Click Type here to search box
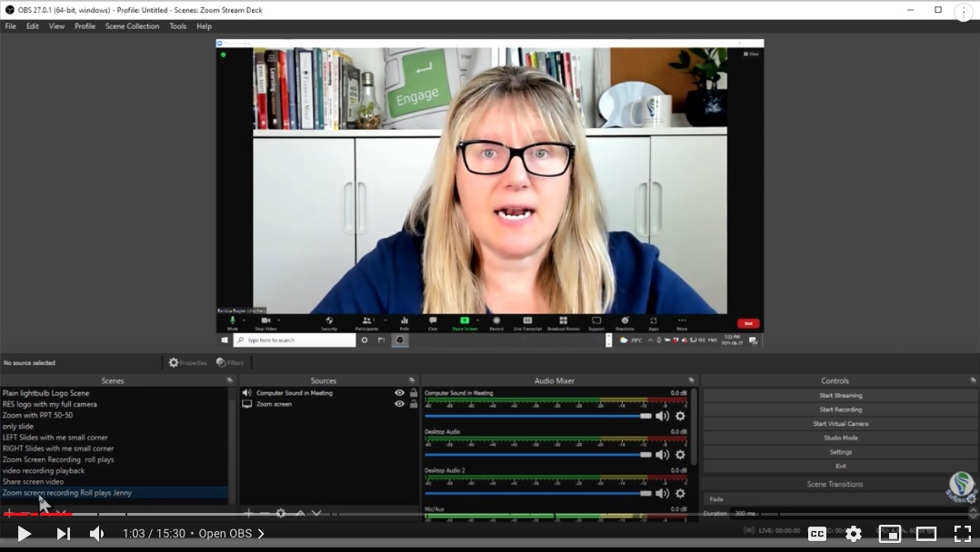Screen dimensions: 980x552 (295, 340)
